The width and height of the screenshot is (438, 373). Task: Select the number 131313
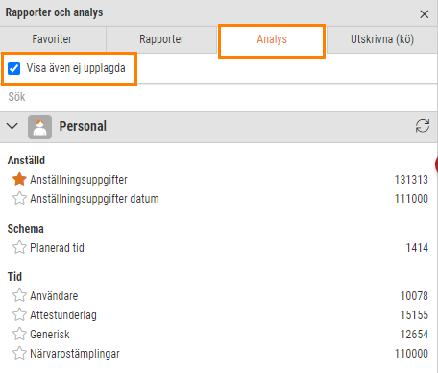pyautogui.click(x=411, y=180)
